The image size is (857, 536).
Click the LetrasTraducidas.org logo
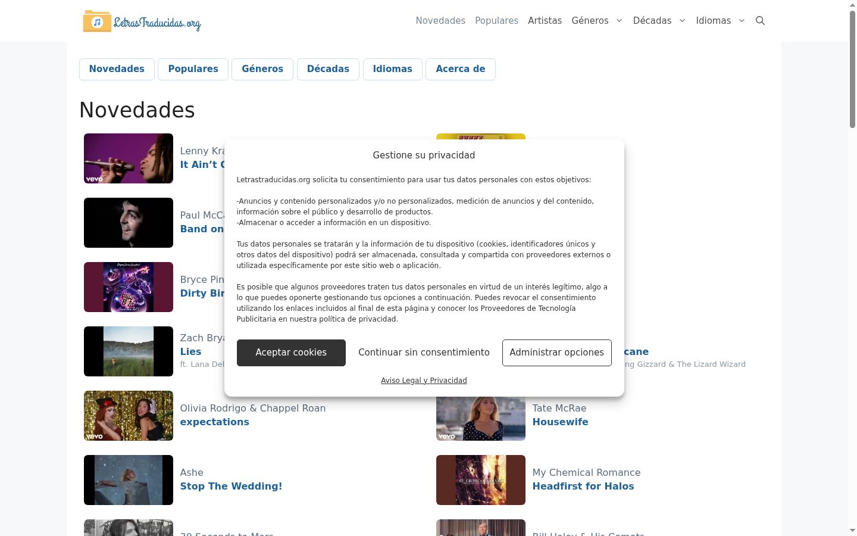coord(142,21)
